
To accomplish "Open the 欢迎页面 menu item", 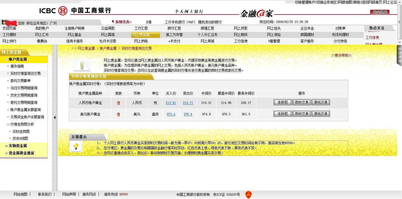I will coord(9,28).
